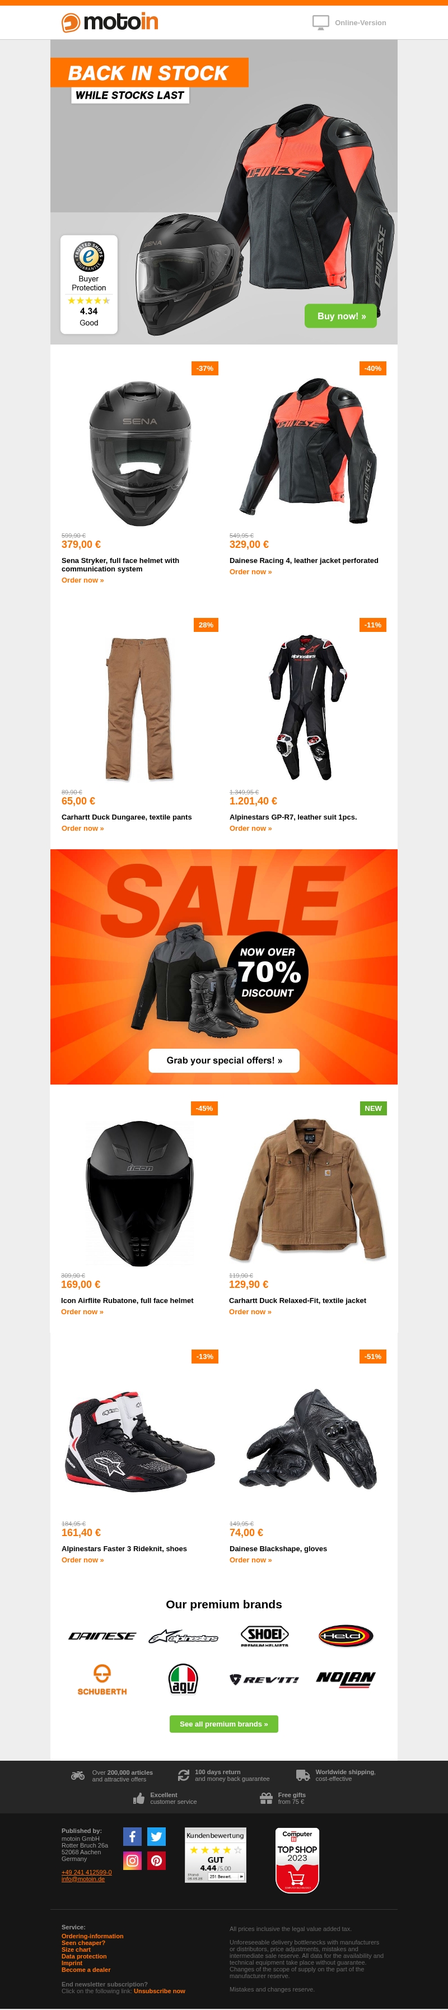Open the Trusted Shops Buyer Protection badge
The height and width of the screenshot is (2010, 448).
89,284
